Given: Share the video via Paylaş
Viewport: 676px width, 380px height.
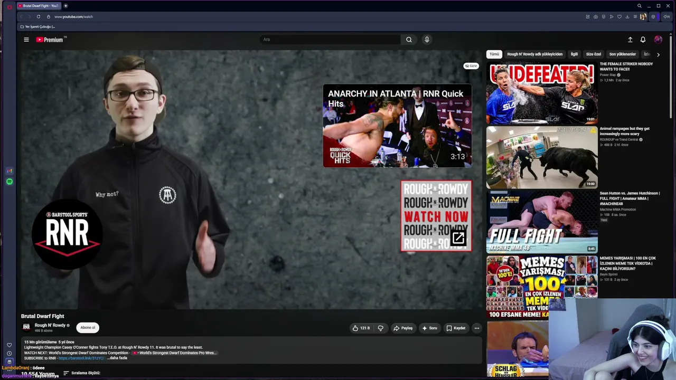Looking at the screenshot, I should tap(403, 328).
